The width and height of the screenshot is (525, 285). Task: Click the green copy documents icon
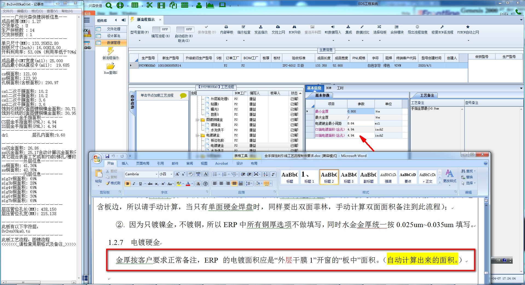pyautogui.click(x=173, y=5)
